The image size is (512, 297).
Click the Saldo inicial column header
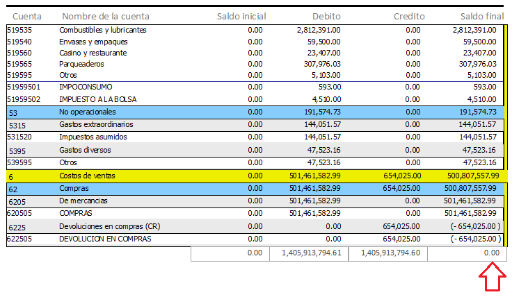point(241,16)
